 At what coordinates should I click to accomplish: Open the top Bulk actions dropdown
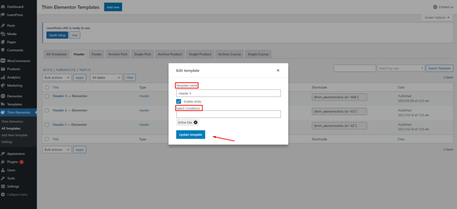click(x=57, y=77)
